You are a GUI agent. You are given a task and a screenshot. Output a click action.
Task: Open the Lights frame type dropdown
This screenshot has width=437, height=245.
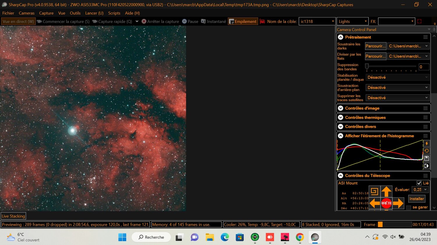pos(353,22)
